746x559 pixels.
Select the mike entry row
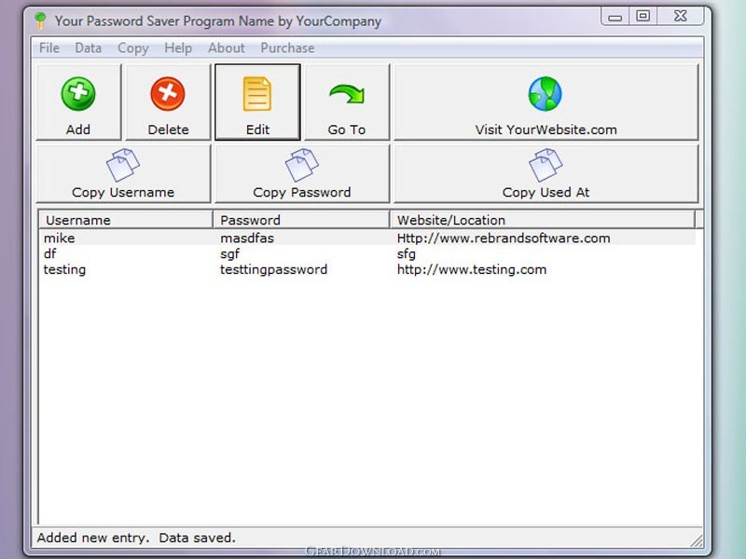[60, 239]
